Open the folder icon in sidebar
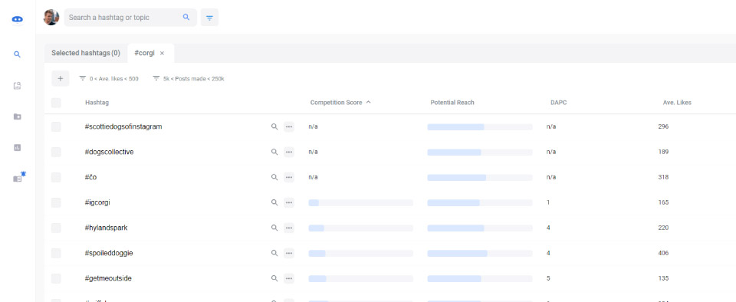Viewport: 736px width, 302px height. tap(18, 117)
